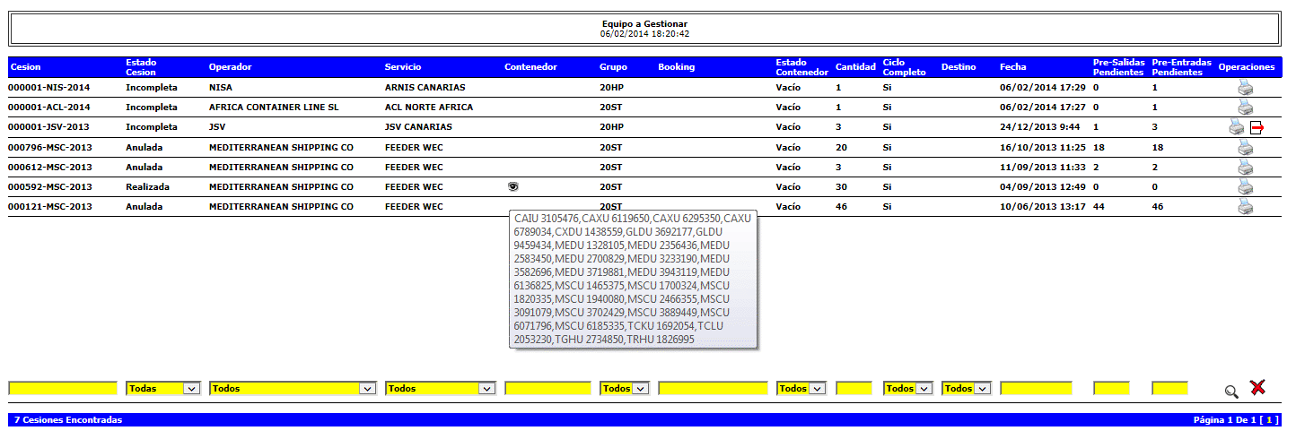Open Grupo filter dropdown
The width and height of the screenshot is (1296, 448).
pos(625,389)
